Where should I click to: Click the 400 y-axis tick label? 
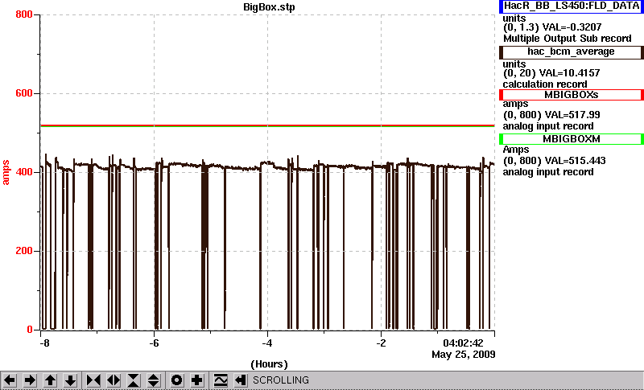click(24, 172)
